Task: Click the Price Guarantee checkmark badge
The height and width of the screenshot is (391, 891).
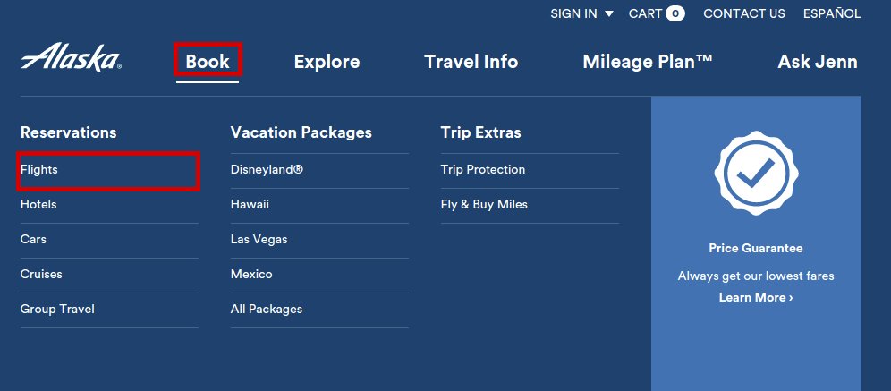Action: pyautogui.click(x=755, y=173)
